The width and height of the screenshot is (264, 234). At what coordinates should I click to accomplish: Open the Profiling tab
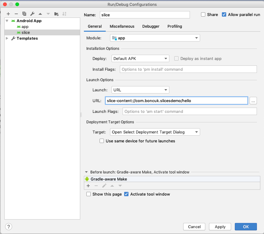175,26
